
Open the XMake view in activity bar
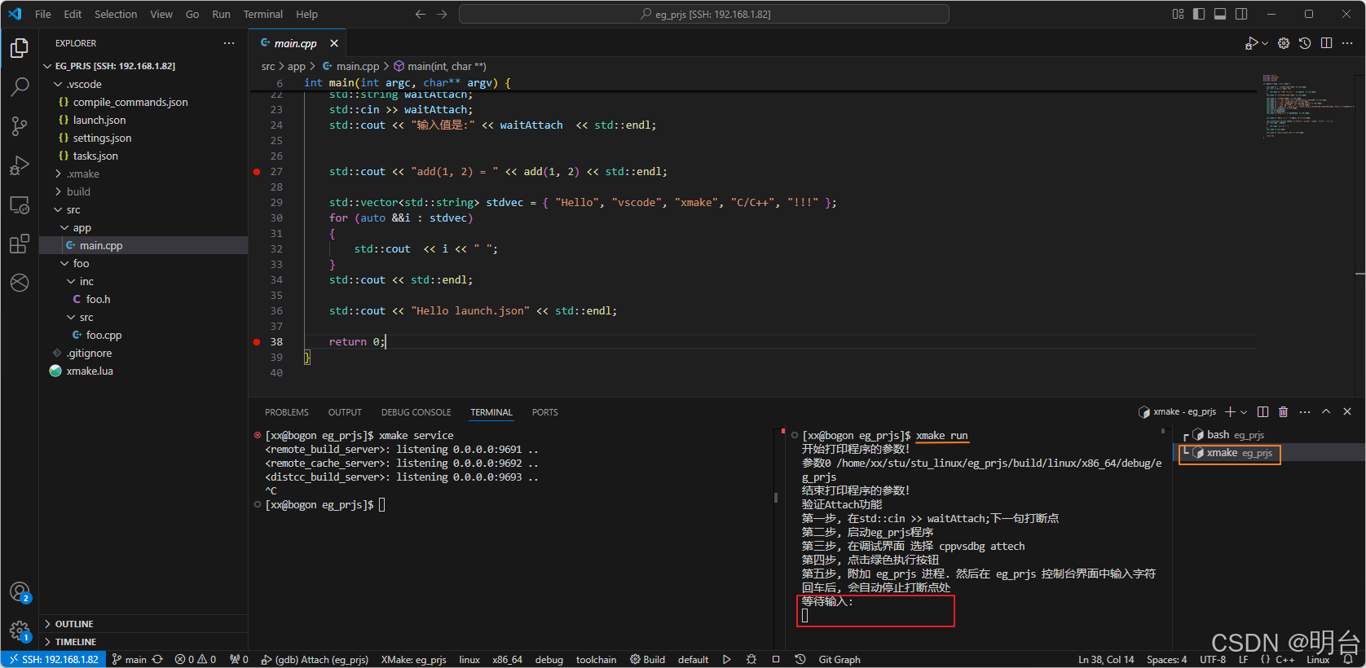(x=20, y=283)
